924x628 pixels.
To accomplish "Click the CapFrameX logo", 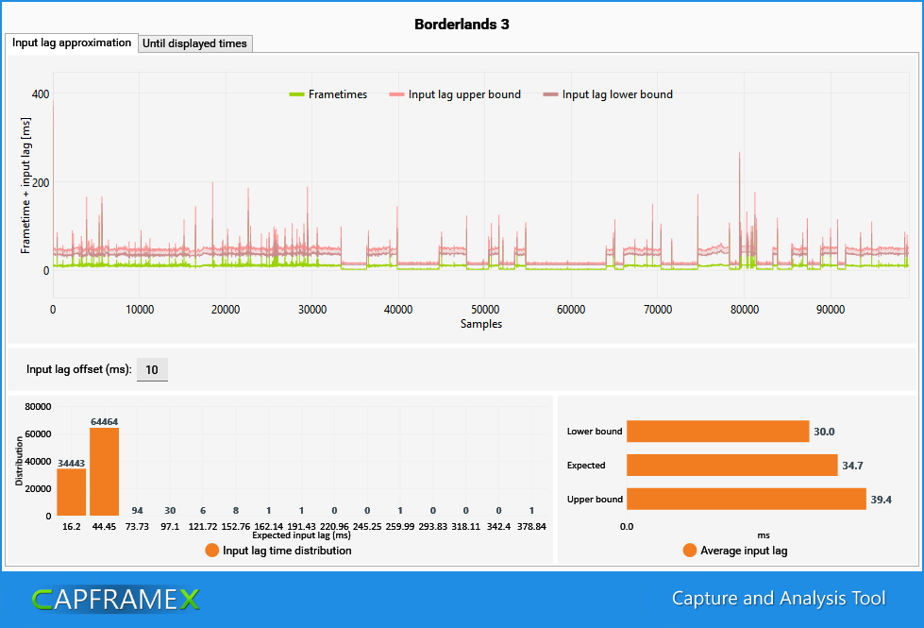I will tap(115, 600).
